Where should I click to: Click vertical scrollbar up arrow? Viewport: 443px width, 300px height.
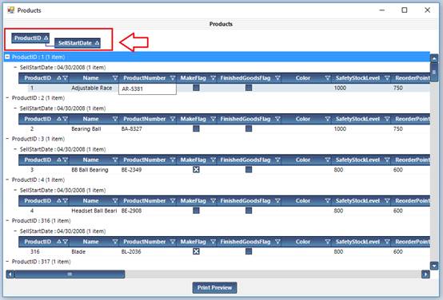pyautogui.click(x=434, y=59)
